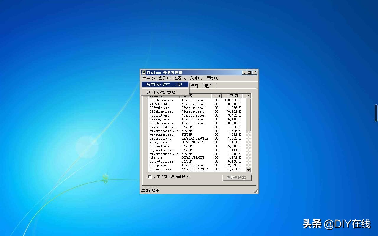Open the 查看 menu
The height and width of the screenshot is (236, 378).
click(x=180, y=78)
